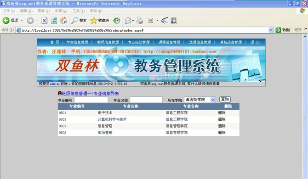Open 学生信息管理 navigation item

coord(77,42)
